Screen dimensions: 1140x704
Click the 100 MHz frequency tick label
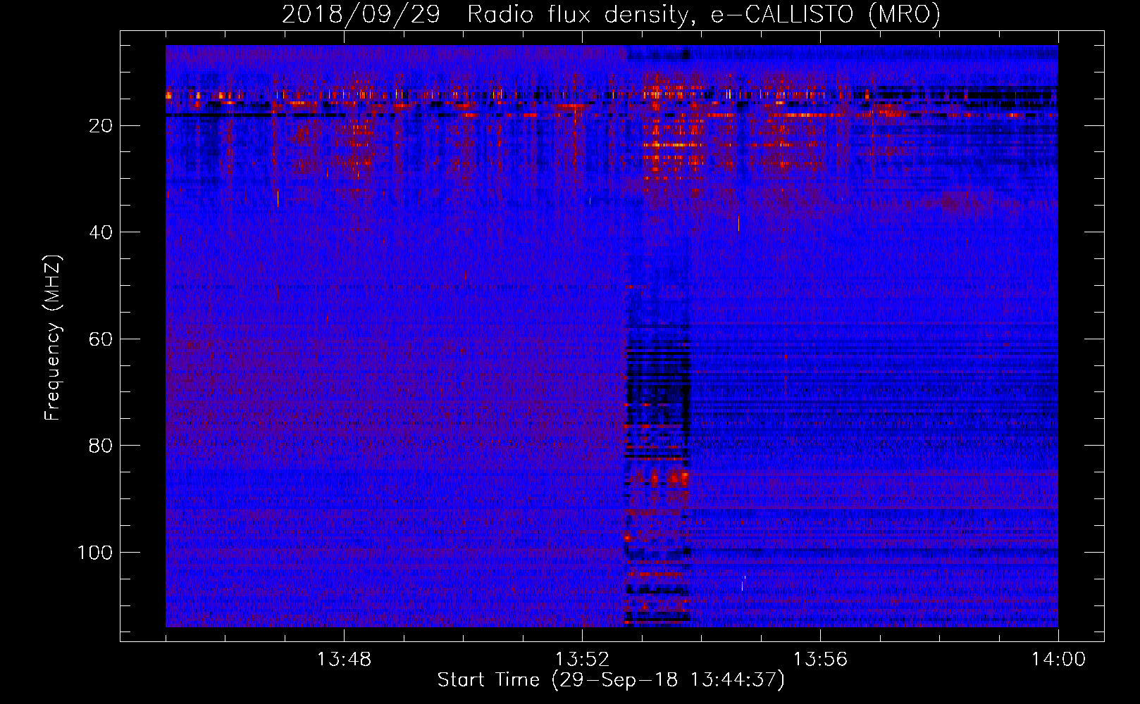[95, 553]
